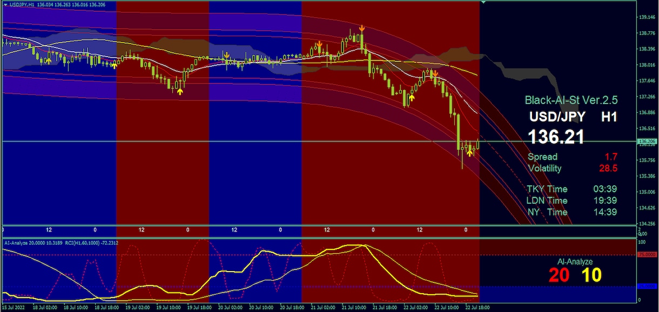
Task: Click the red AI-Analyze value '20'
Action: click(560, 275)
